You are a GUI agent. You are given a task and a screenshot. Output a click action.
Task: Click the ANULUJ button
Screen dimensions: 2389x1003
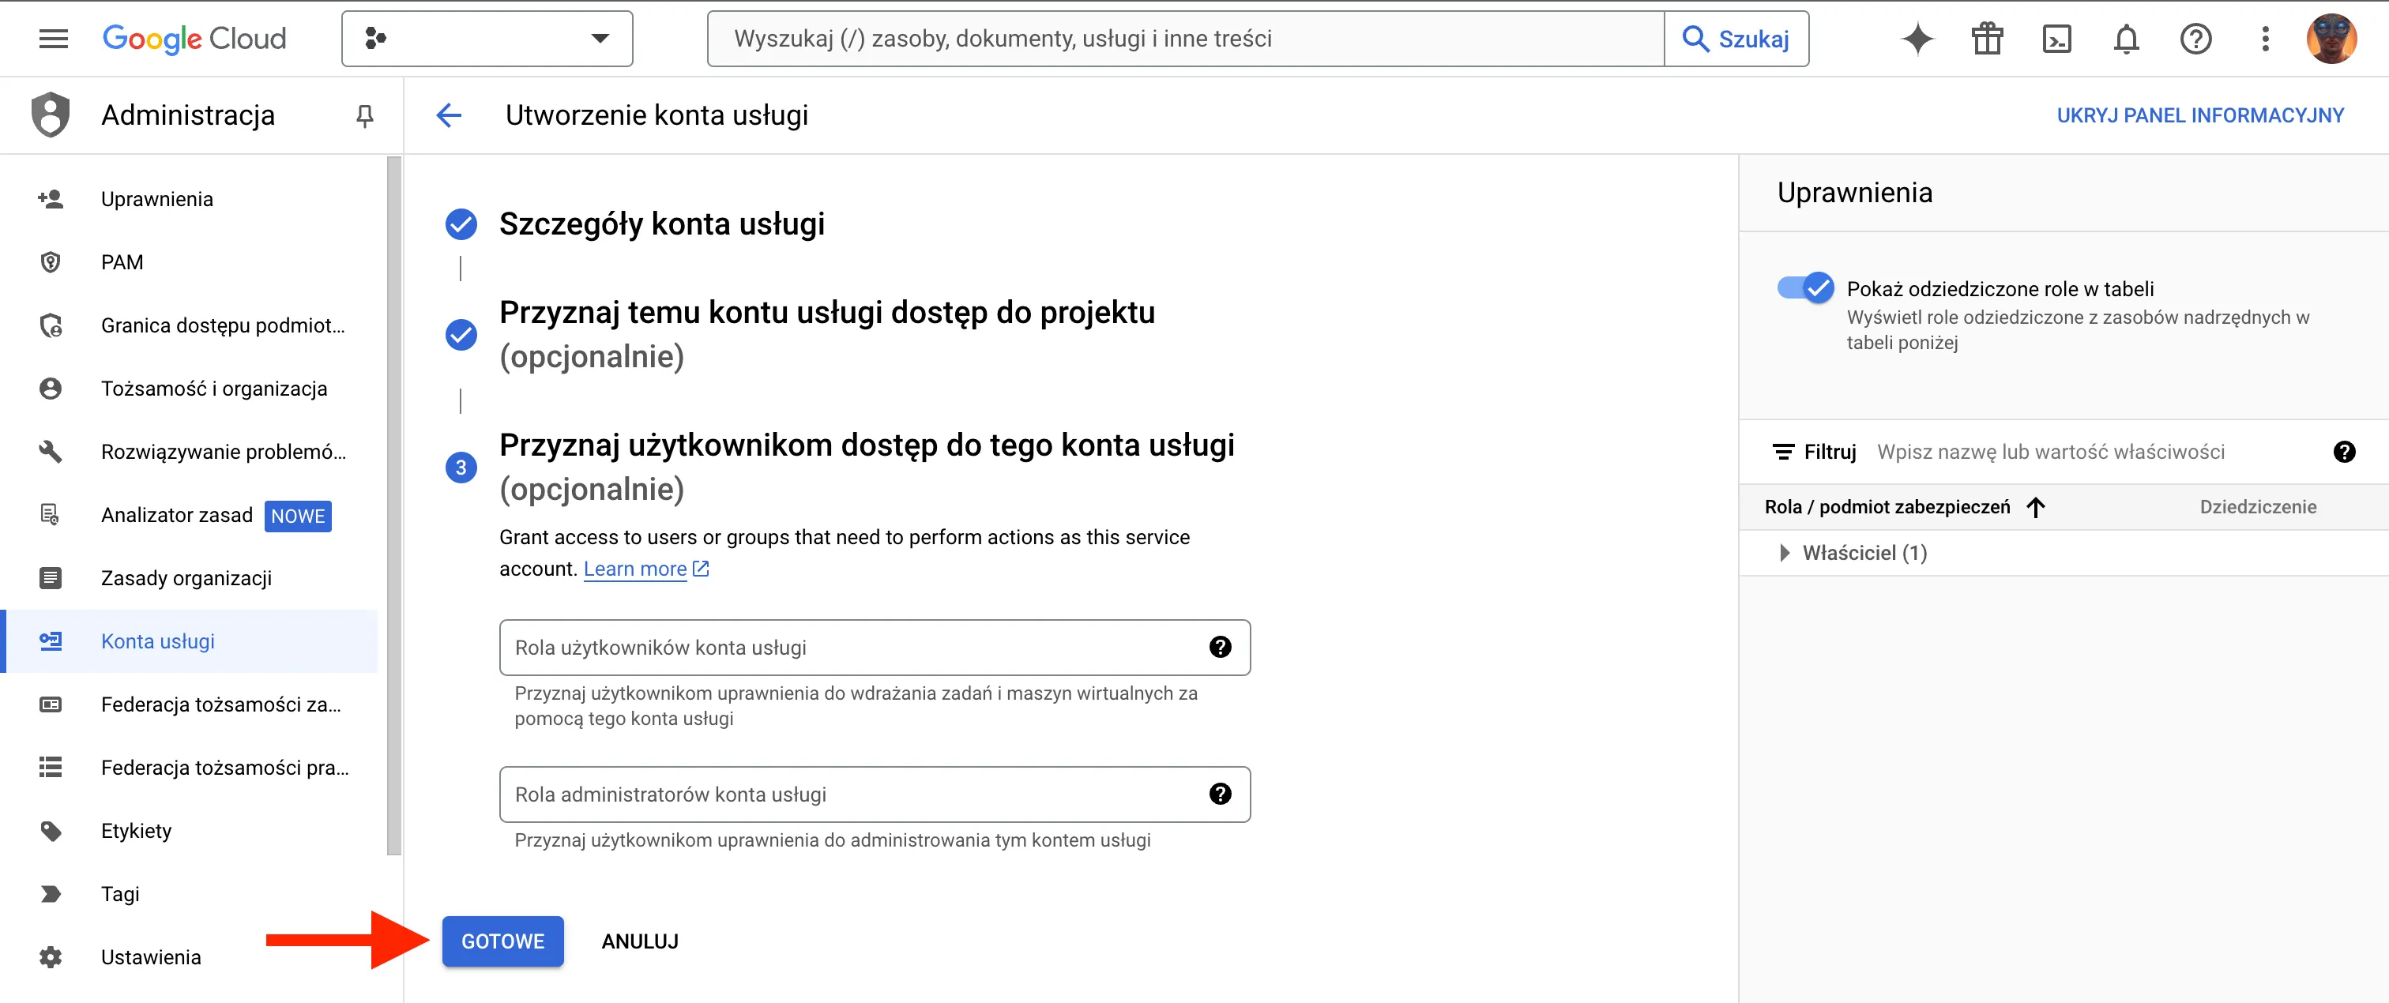point(640,941)
